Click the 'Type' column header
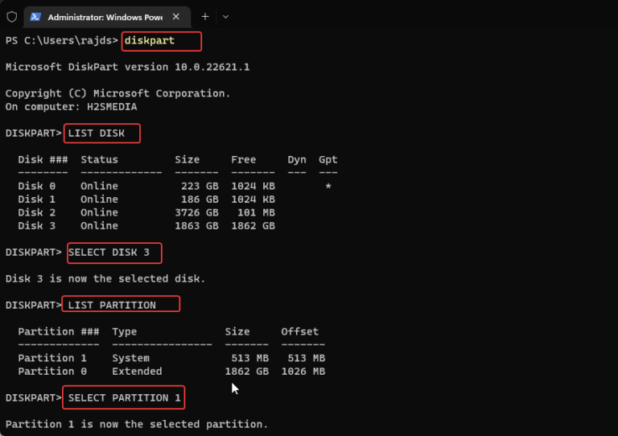Image resolution: width=618 pixels, height=436 pixels. (125, 331)
